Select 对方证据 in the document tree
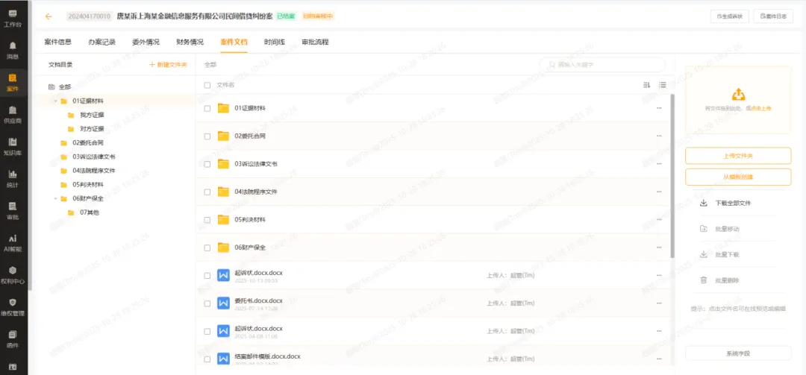The width and height of the screenshot is (806, 375). tap(92, 128)
